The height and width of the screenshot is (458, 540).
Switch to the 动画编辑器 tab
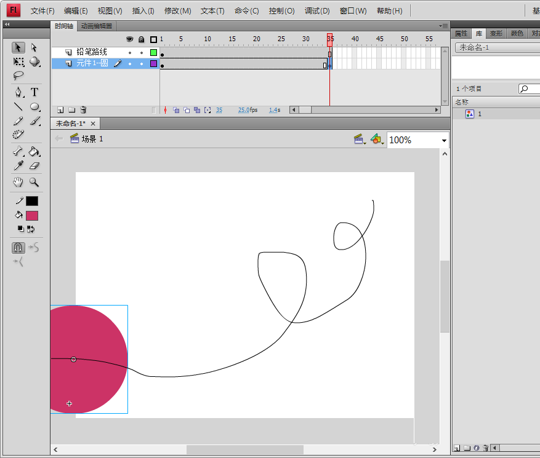(97, 26)
